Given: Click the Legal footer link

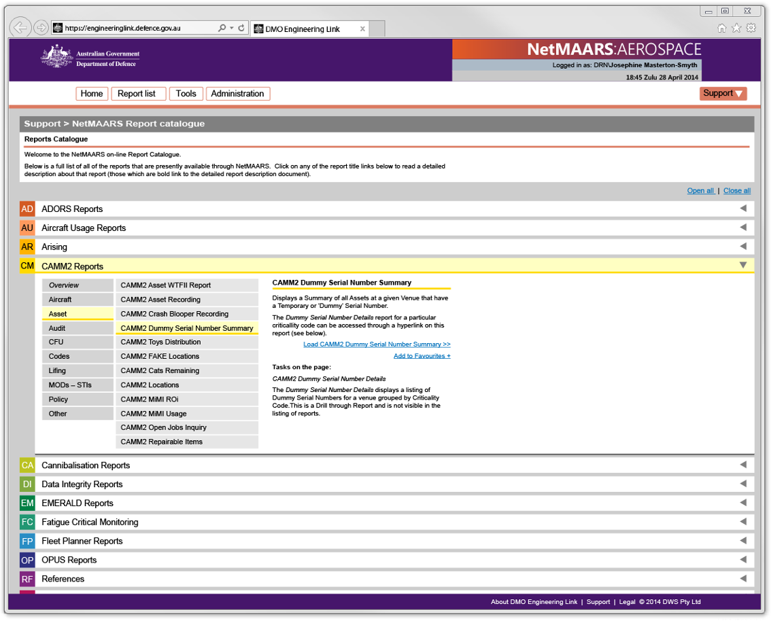Looking at the screenshot, I should [627, 602].
